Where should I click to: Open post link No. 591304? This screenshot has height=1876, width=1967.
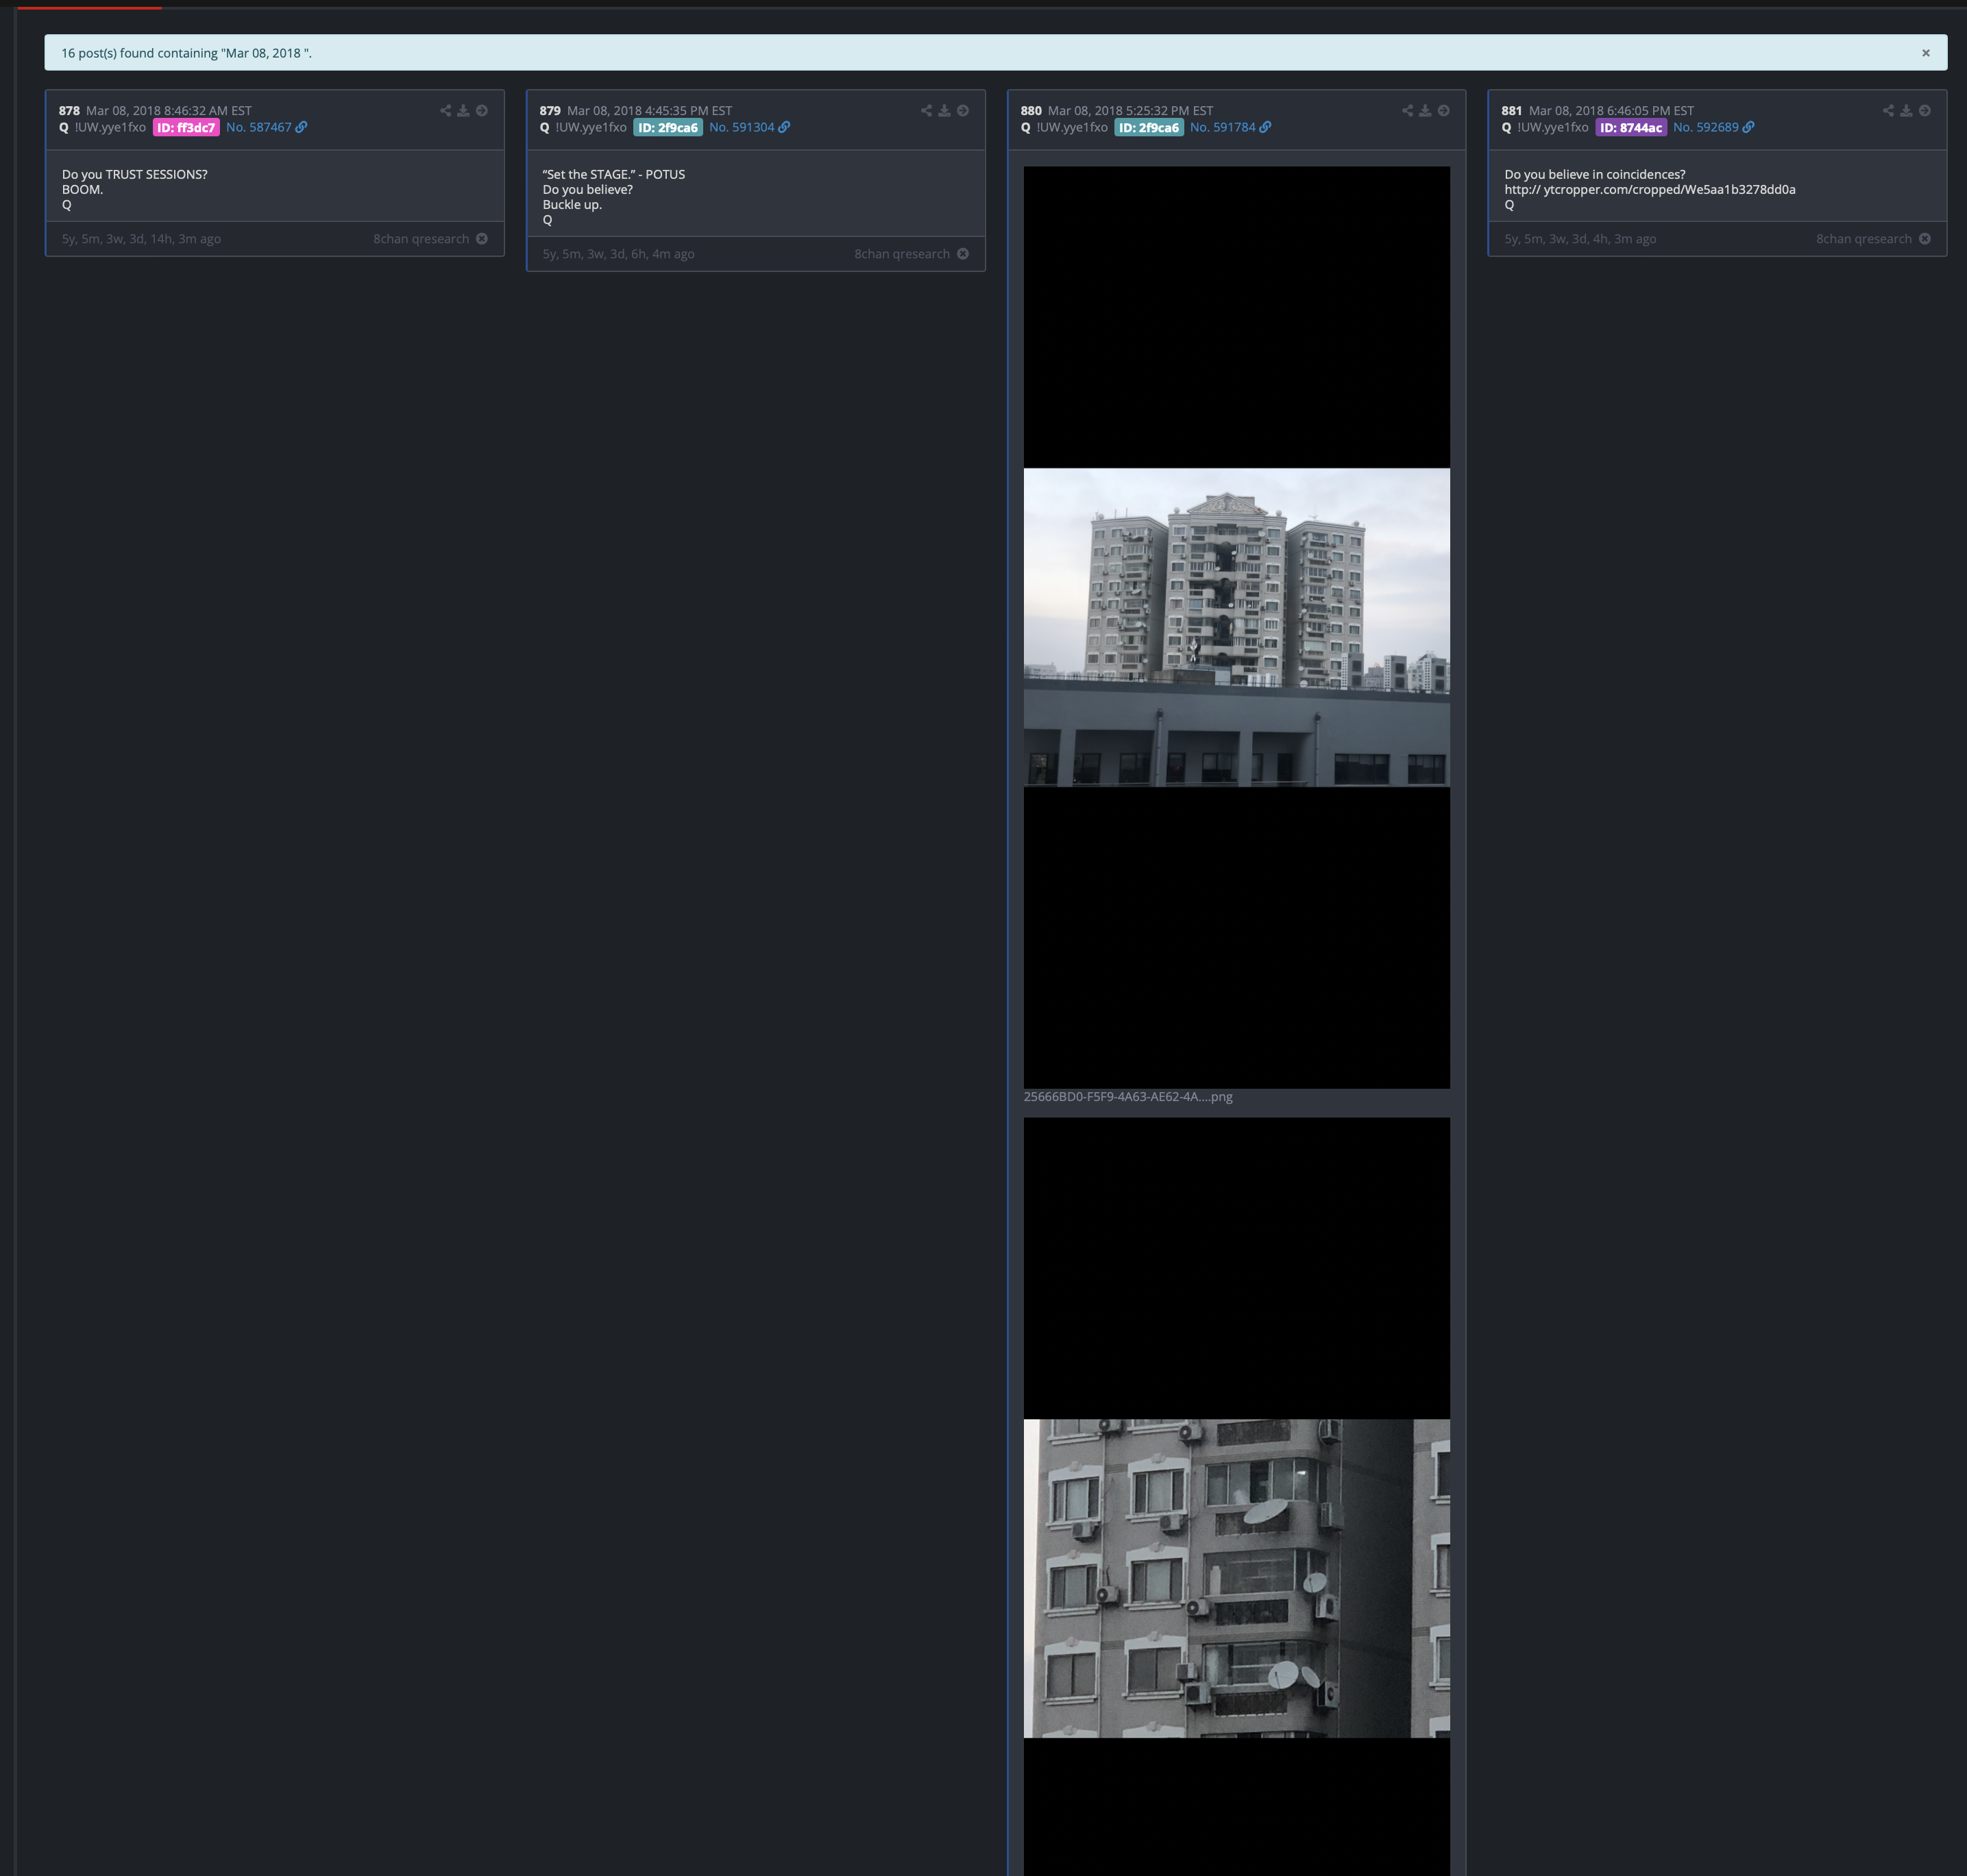pos(742,127)
